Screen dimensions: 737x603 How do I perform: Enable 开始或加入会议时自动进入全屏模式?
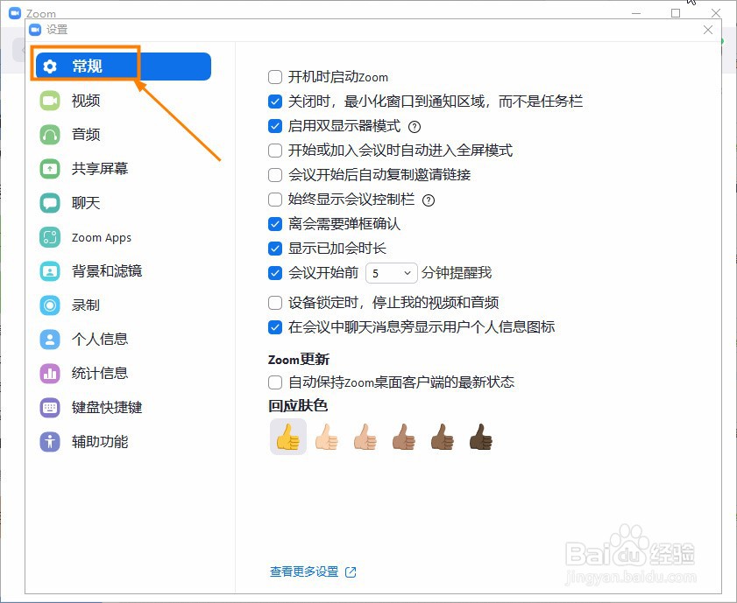(275, 151)
